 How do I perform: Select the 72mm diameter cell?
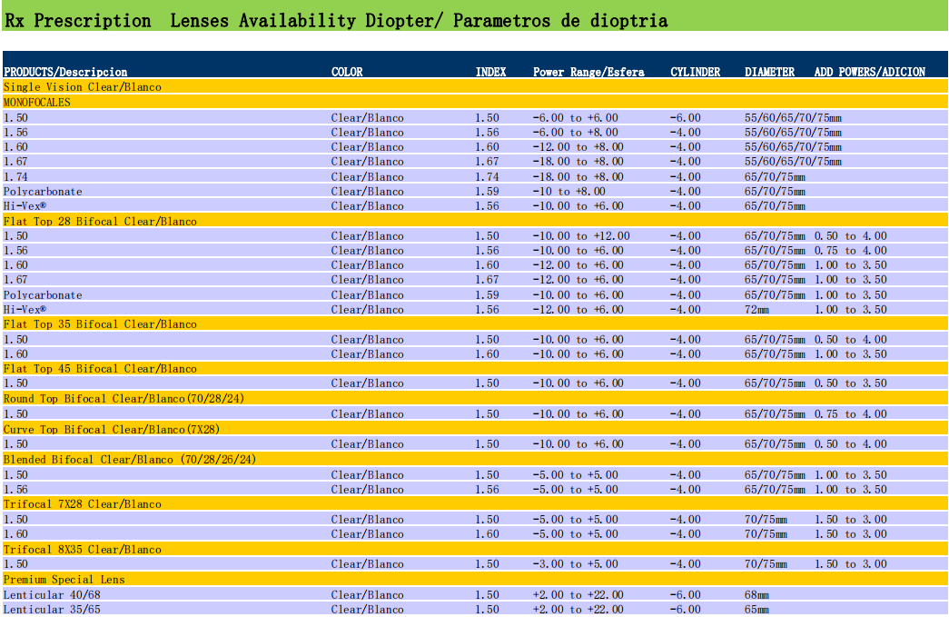tap(757, 310)
